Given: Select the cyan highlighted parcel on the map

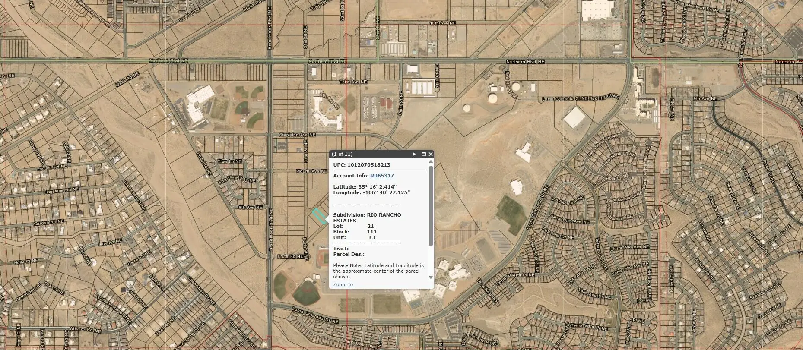Looking at the screenshot, I should tap(319, 216).
